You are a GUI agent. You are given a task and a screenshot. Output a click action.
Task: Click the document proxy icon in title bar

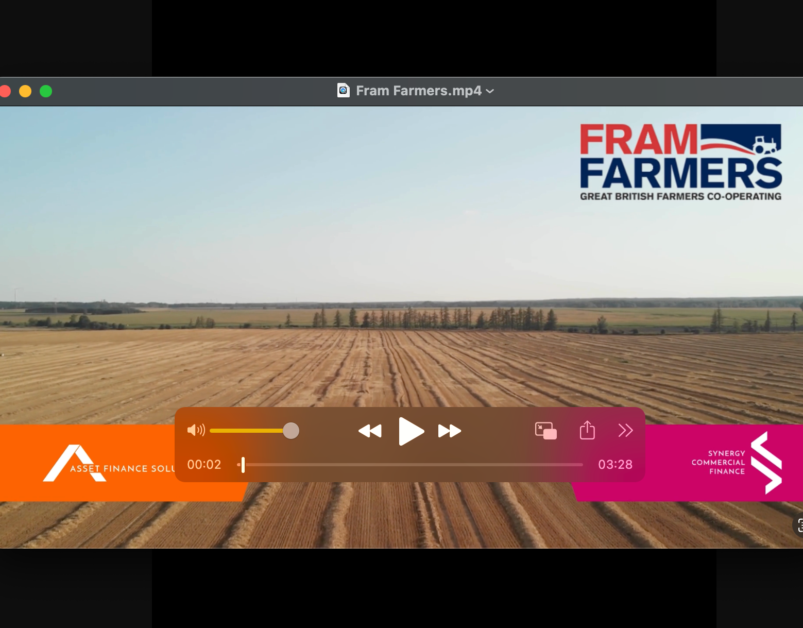pyautogui.click(x=344, y=91)
